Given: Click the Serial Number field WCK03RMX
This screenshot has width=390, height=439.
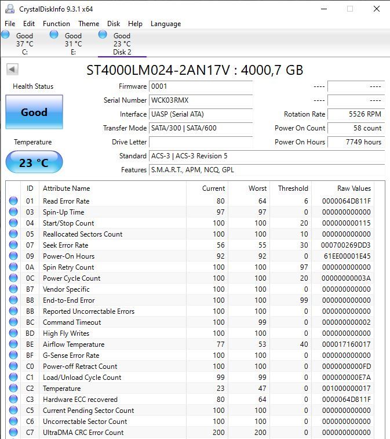Looking at the screenshot, I should [201, 100].
